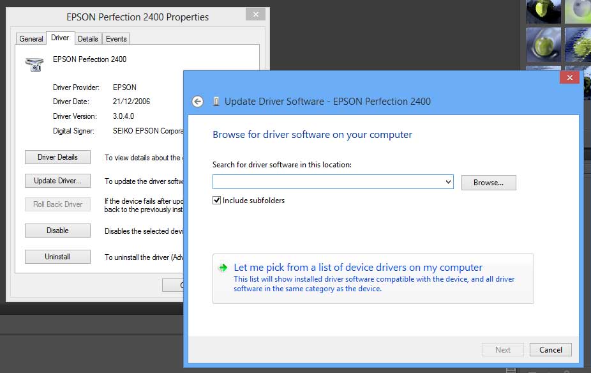
Task: Click the green arrow next to Let me pick
Action: pos(222,268)
